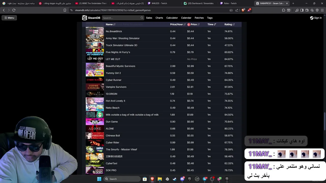Click the share page icon
This screenshot has height=183, width=326.
point(237,10)
